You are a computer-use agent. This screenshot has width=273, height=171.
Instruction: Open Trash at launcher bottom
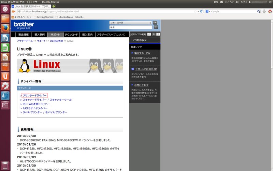[5, 166]
